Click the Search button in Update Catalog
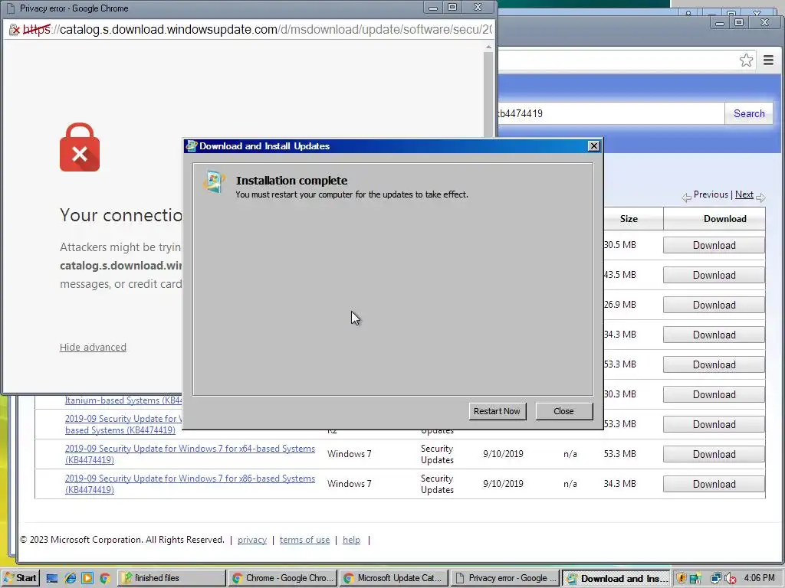The height and width of the screenshot is (588, 785). 749,113
